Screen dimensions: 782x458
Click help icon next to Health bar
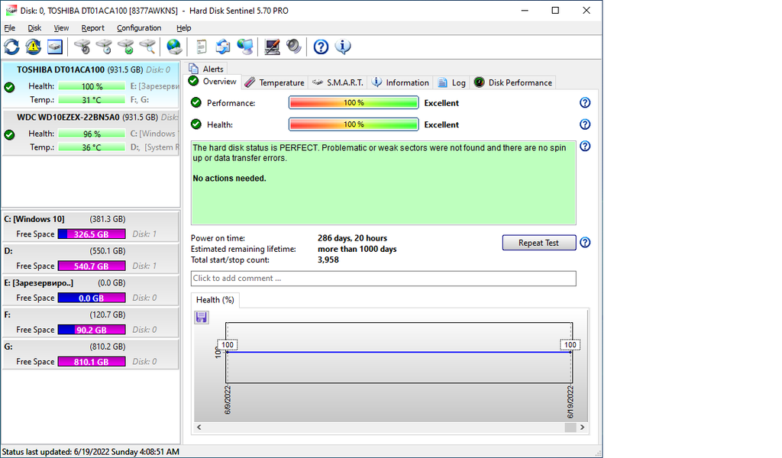pyautogui.click(x=585, y=124)
